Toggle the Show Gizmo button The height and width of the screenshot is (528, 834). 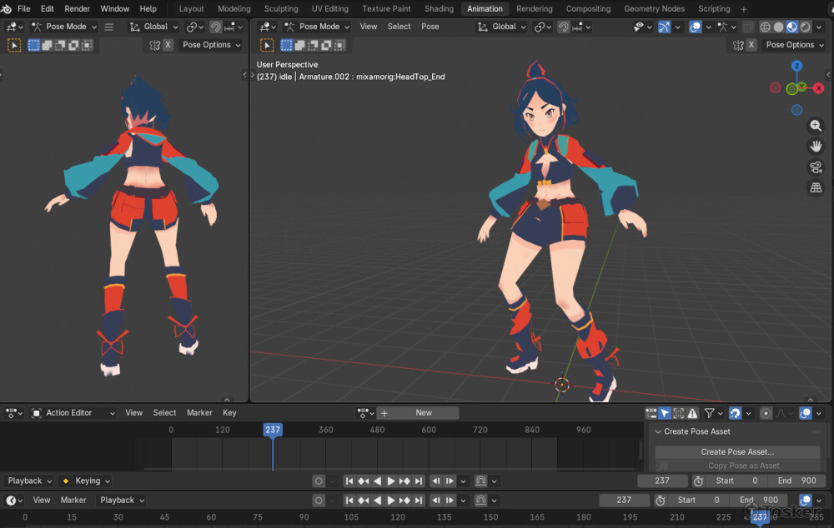(664, 27)
